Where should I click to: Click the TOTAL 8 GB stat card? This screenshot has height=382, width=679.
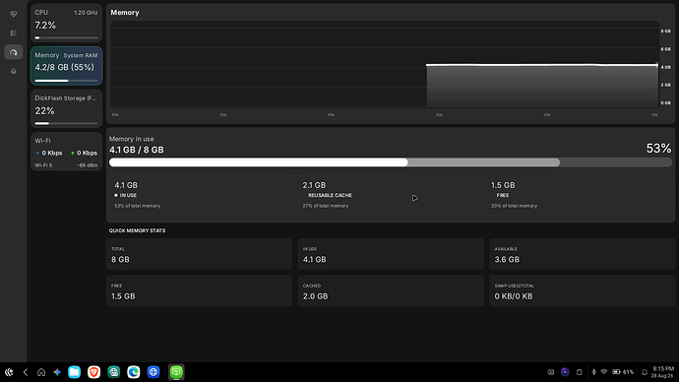coord(199,254)
